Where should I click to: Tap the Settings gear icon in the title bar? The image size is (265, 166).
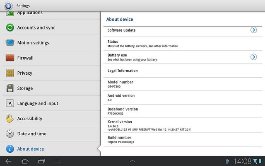(8, 6)
